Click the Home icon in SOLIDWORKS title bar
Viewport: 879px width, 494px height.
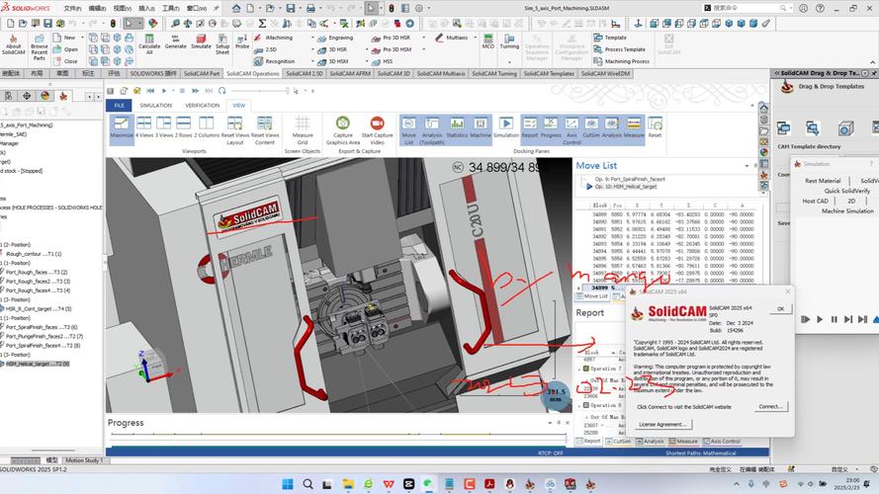tap(236, 9)
